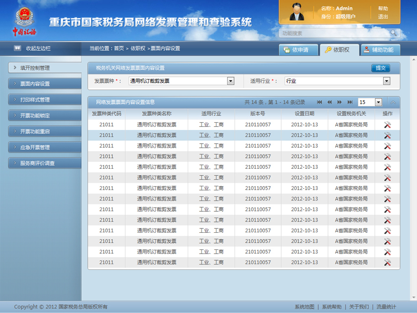Go to the previous page of records
Image resolution: width=417 pixels, height=313 pixels.
pos(329,102)
